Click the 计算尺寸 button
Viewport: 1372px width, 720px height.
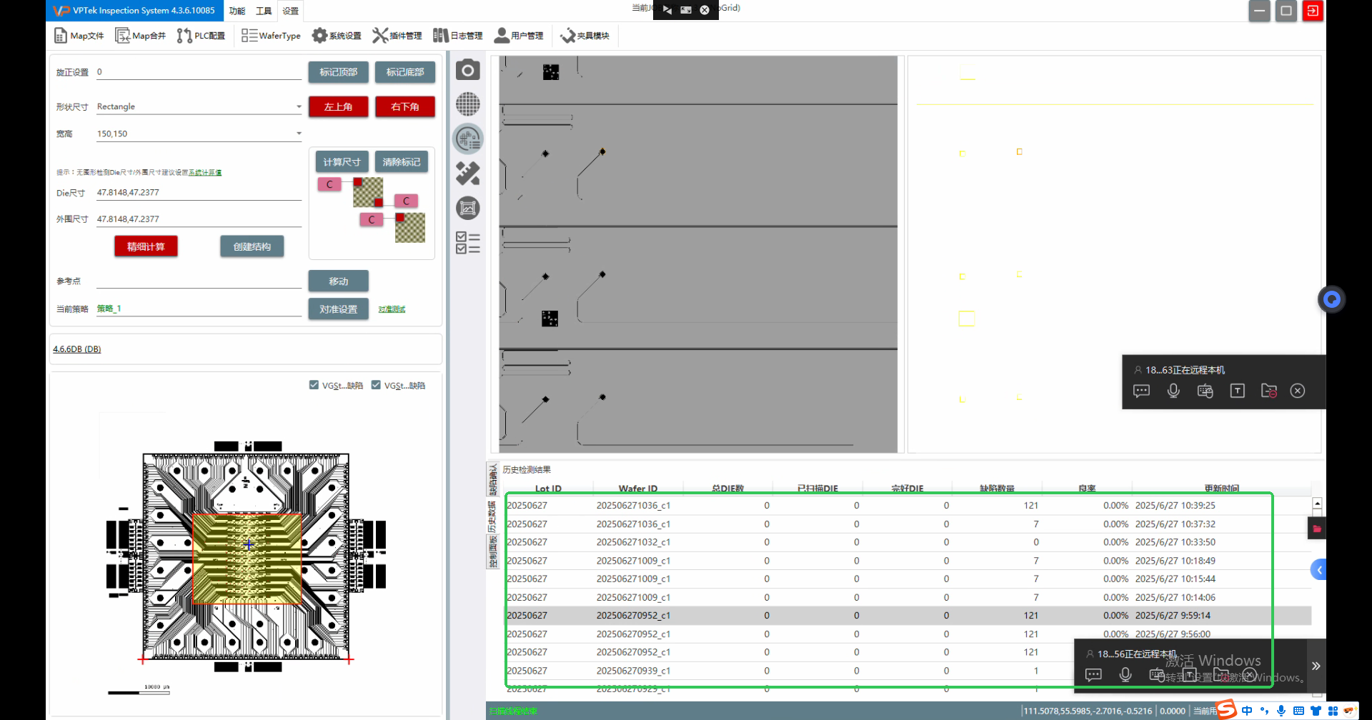coord(342,162)
